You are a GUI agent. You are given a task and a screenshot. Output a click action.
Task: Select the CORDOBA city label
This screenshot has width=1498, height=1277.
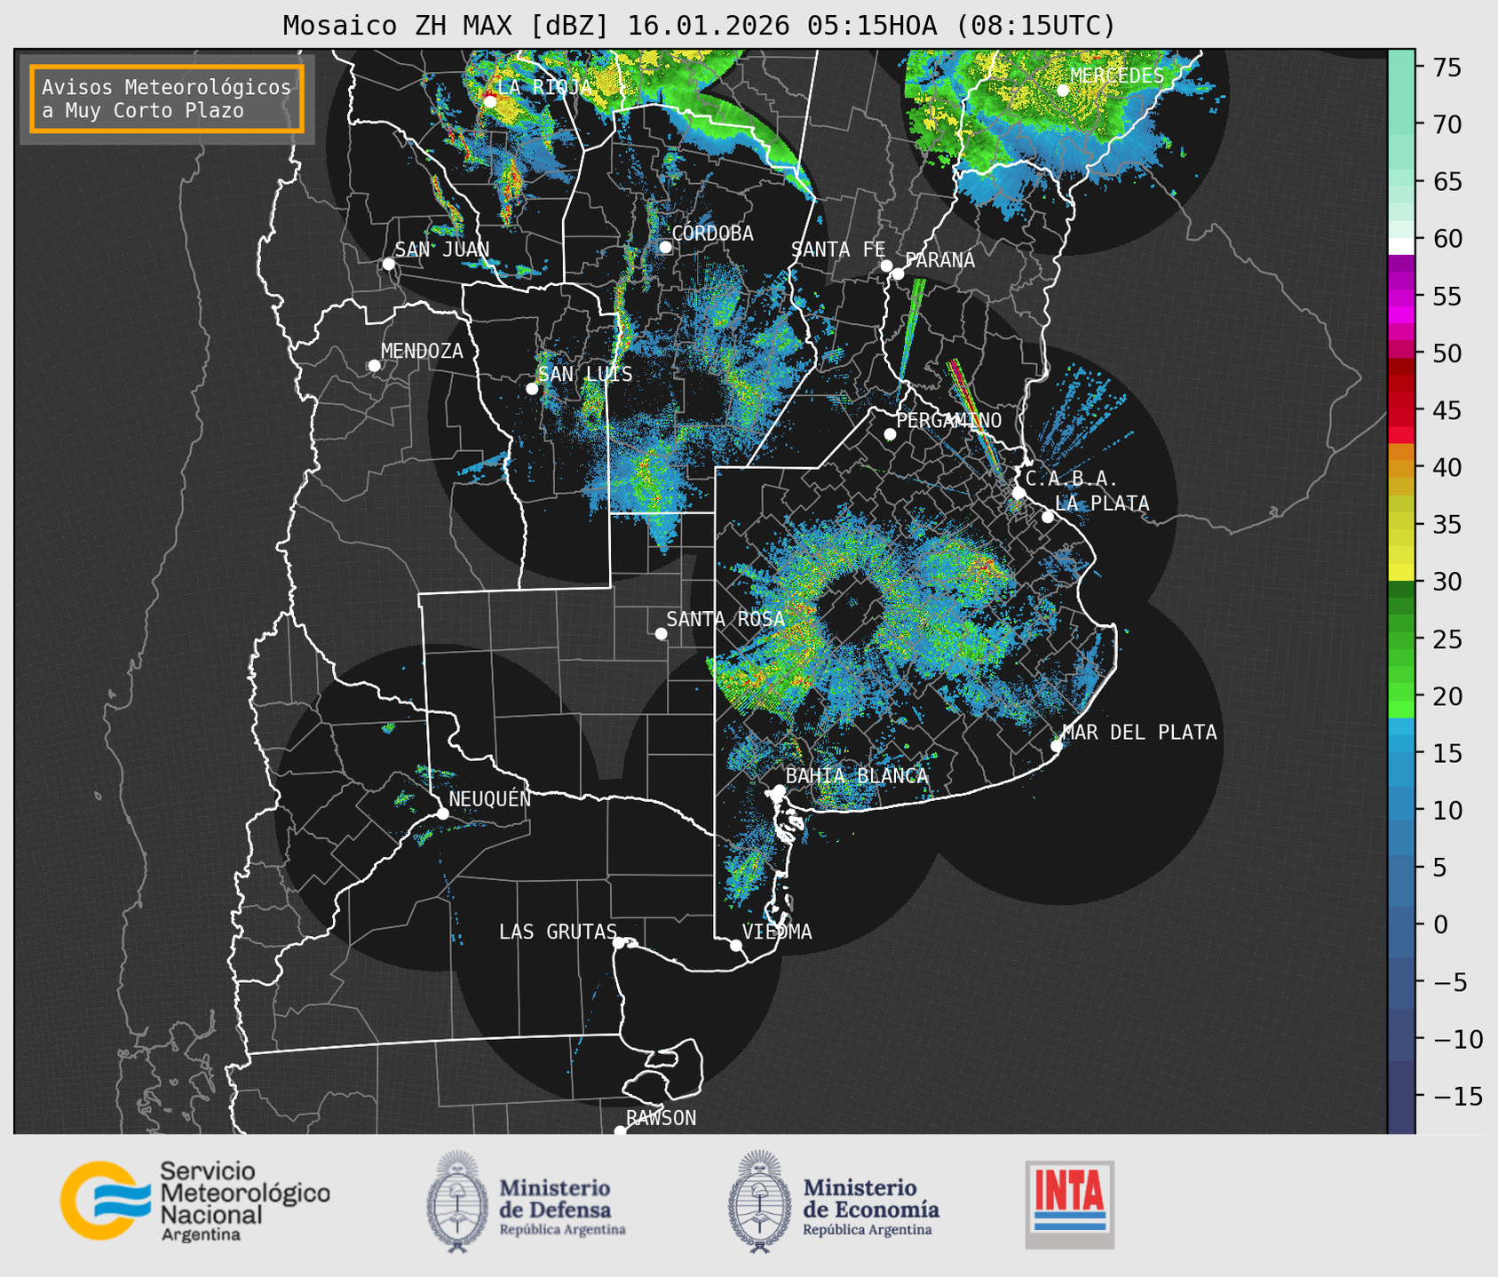[712, 234]
